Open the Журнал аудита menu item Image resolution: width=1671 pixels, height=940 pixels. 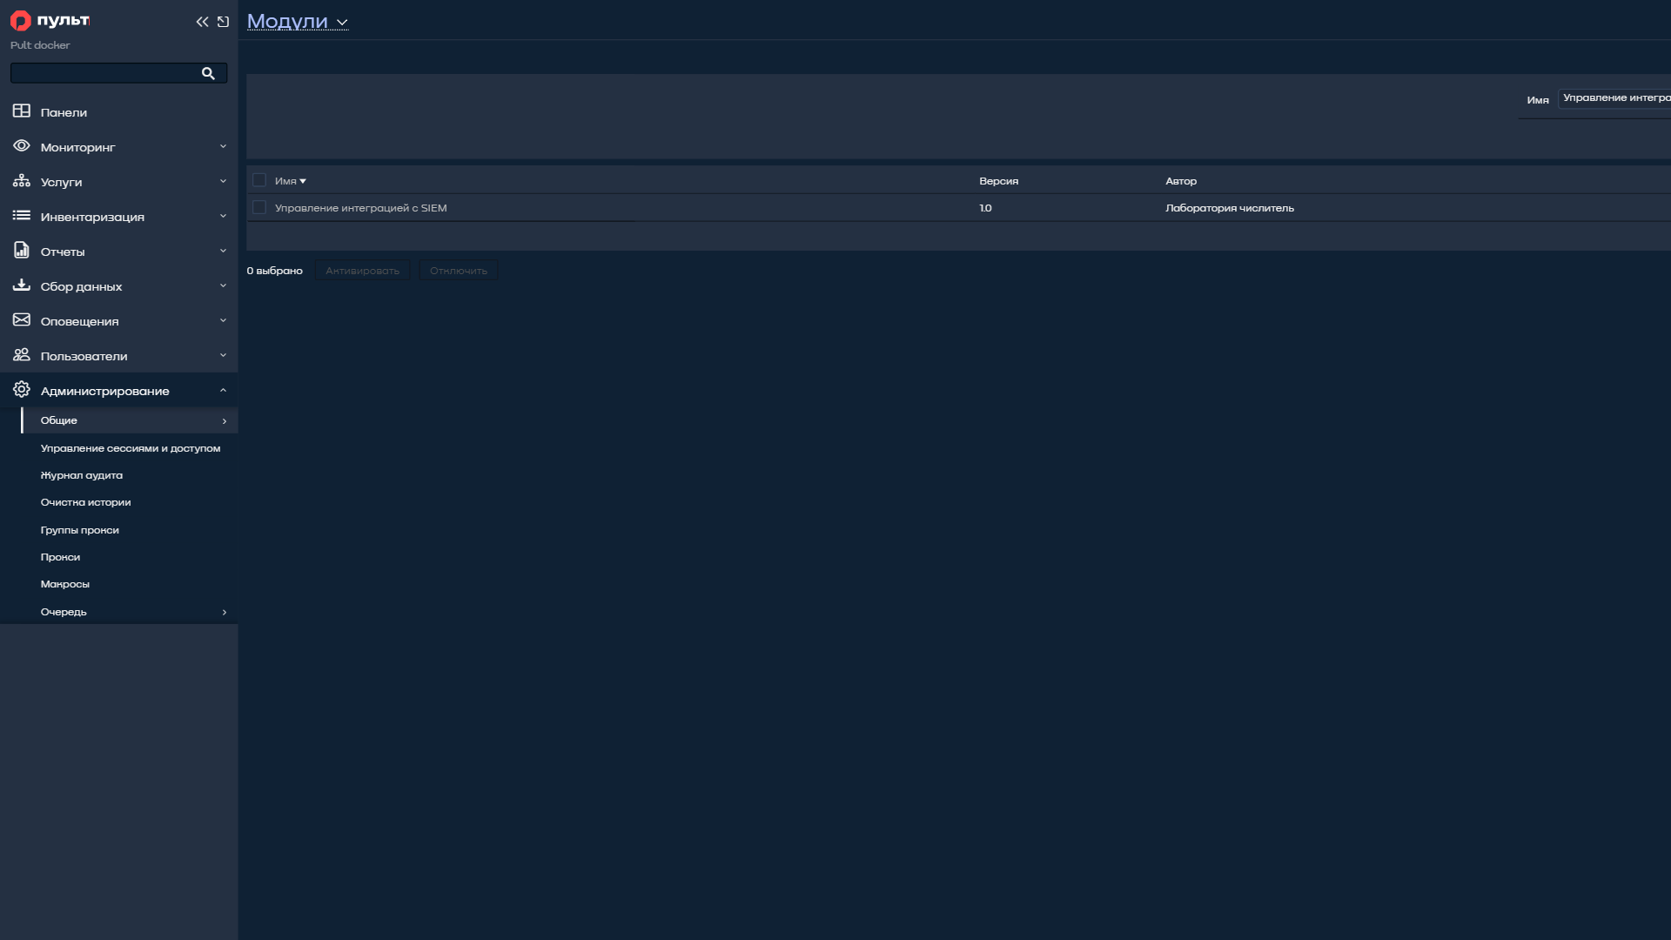[82, 475]
